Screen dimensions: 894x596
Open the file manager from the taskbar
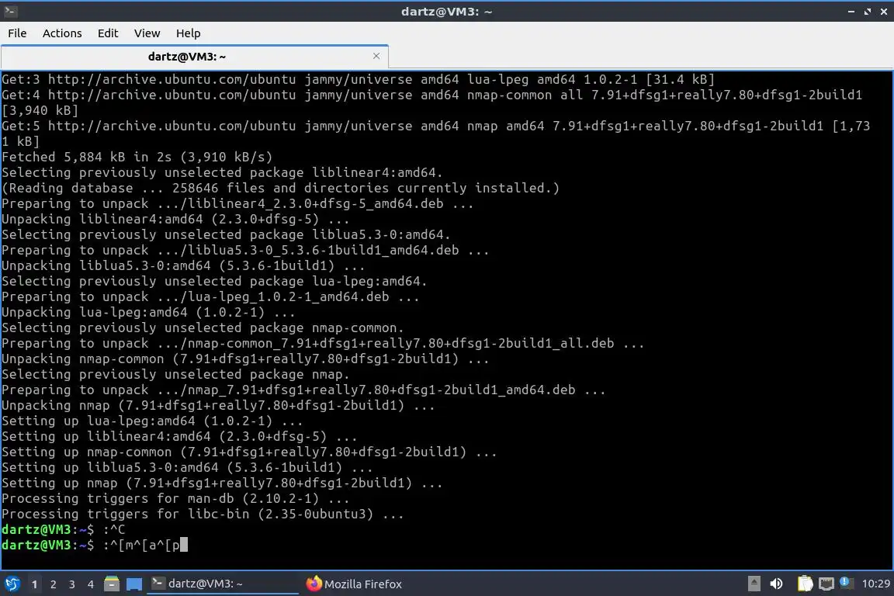click(112, 584)
